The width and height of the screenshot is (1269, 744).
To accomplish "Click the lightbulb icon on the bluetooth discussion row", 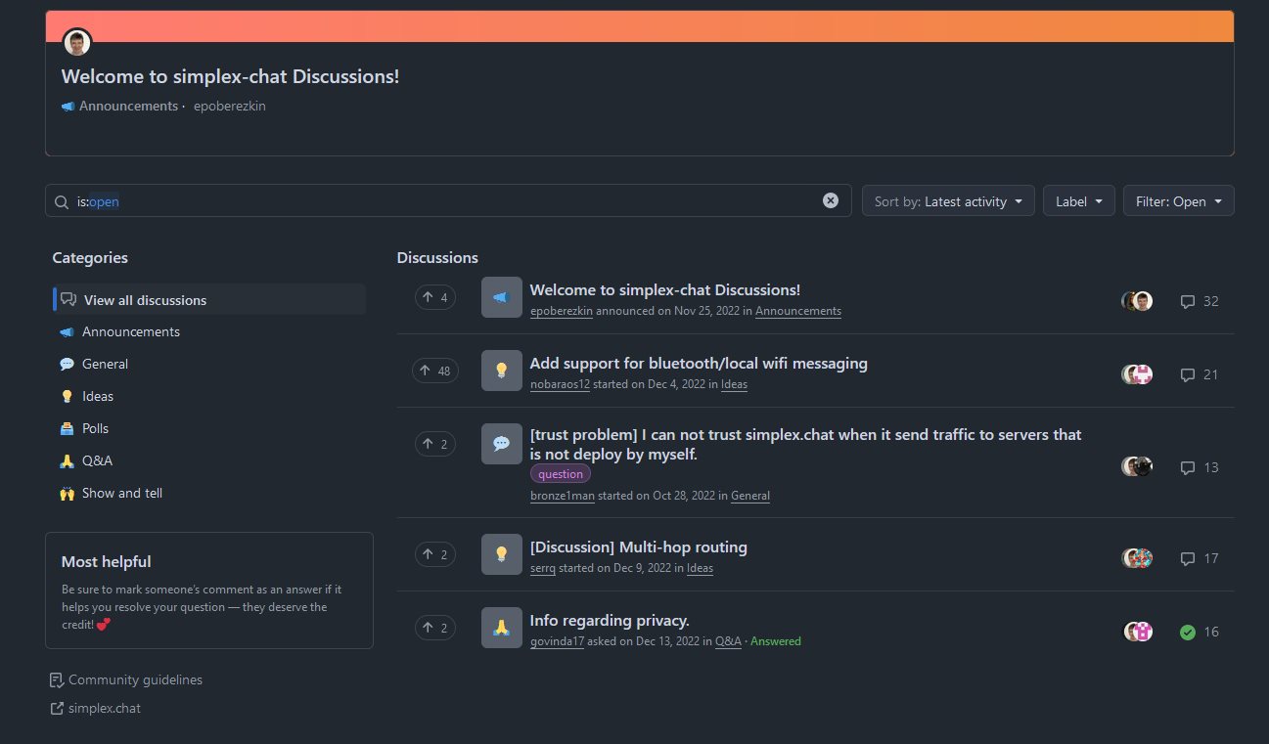I will pos(502,371).
